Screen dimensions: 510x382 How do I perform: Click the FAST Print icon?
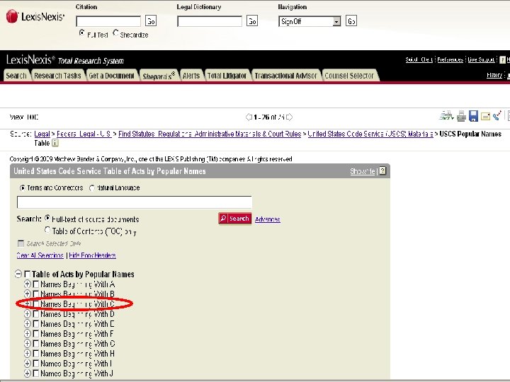click(446, 115)
